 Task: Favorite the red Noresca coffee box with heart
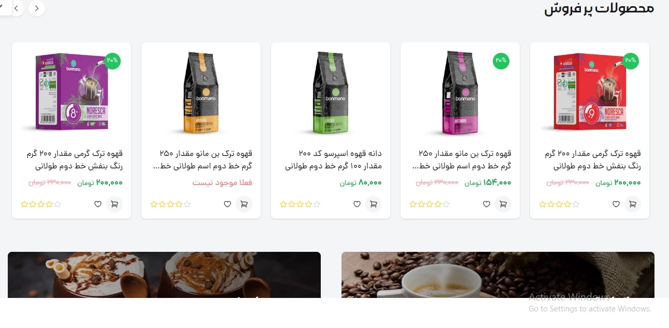(616, 204)
